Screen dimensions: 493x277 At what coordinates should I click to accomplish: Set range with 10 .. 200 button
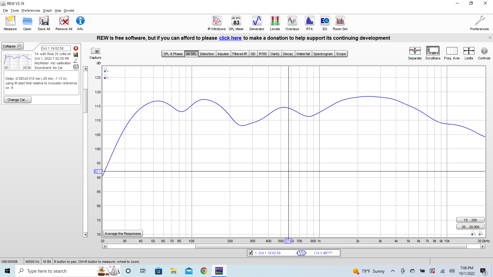[x=470, y=220]
